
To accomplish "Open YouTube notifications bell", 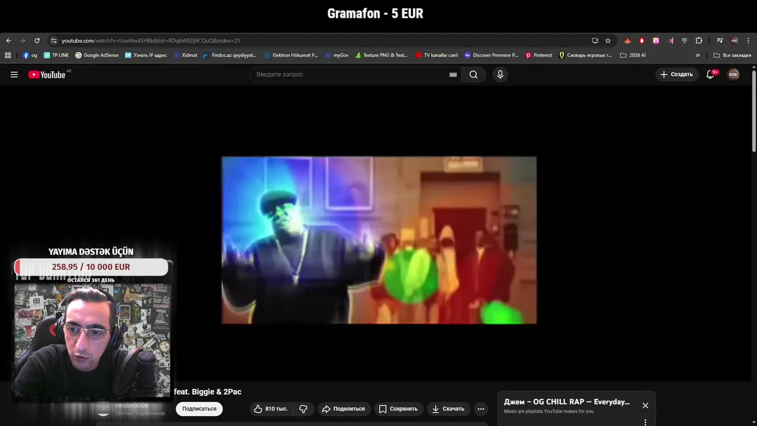I will (710, 75).
